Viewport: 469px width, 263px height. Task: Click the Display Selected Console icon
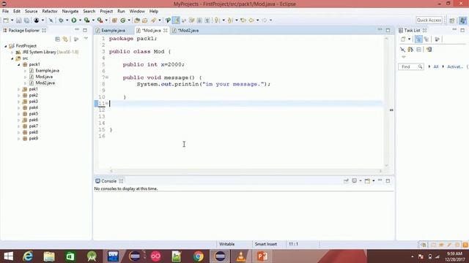(x=355, y=180)
